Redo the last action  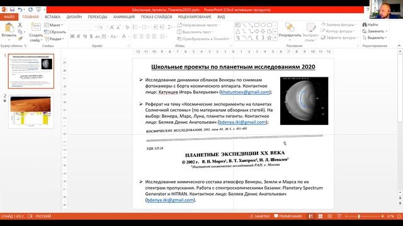pos(30,9)
